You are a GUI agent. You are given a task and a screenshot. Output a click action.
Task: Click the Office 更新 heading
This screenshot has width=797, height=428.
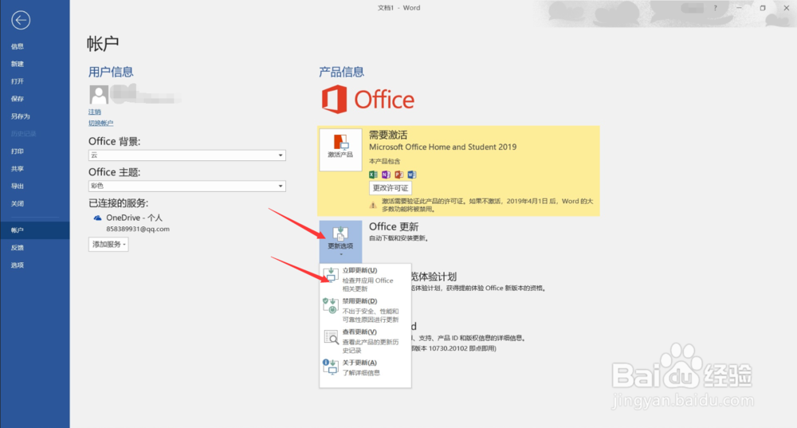coord(394,226)
